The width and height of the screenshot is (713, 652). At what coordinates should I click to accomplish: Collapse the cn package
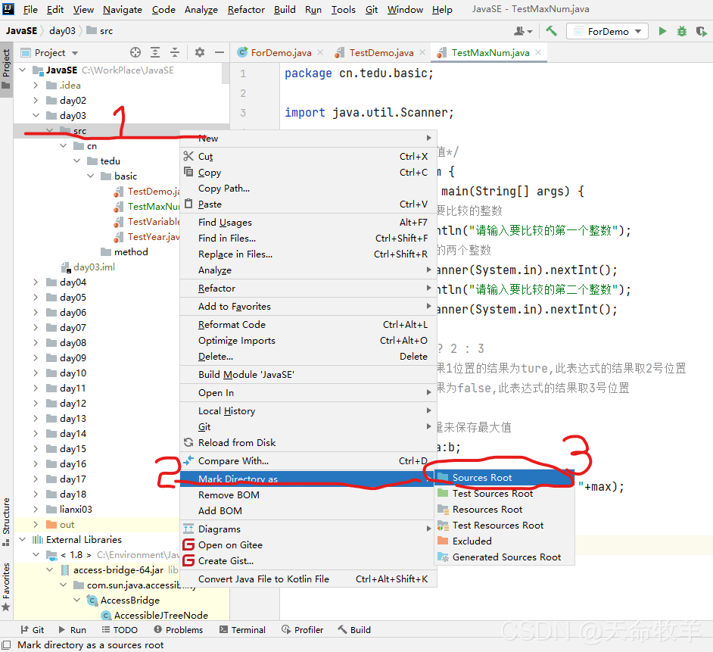64,145
